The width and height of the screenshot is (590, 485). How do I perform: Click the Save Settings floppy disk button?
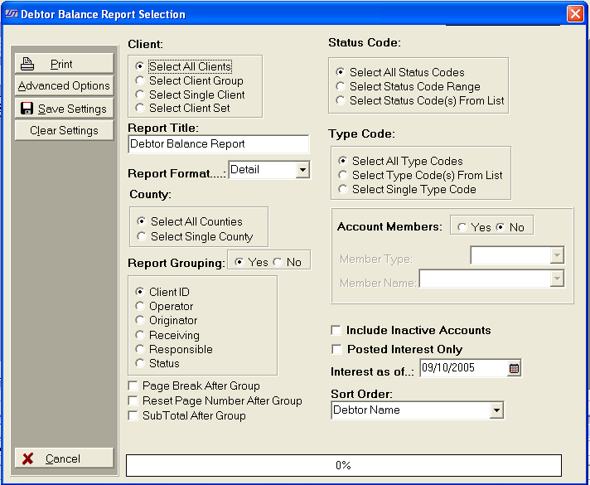tap(64, 109)
